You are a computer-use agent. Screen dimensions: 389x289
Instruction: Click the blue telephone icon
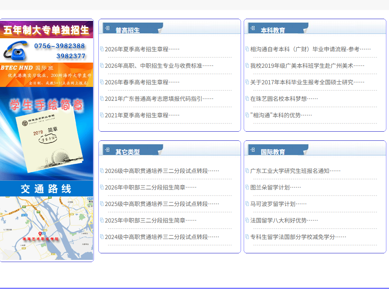pos(15,50)
